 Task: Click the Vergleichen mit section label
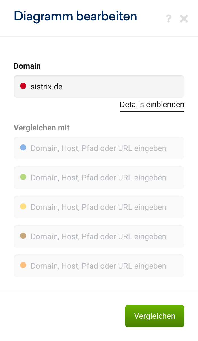click(x=42, y=128)
